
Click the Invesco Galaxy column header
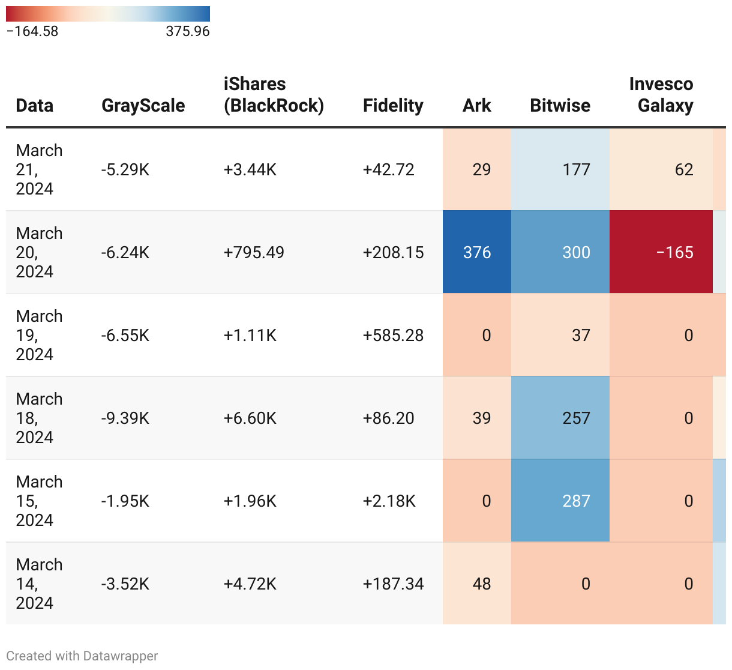point(661,95)
